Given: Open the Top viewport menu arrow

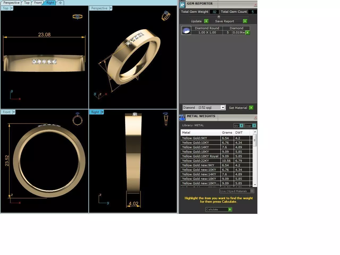Looking at the screenshot, I should (12, 8).
